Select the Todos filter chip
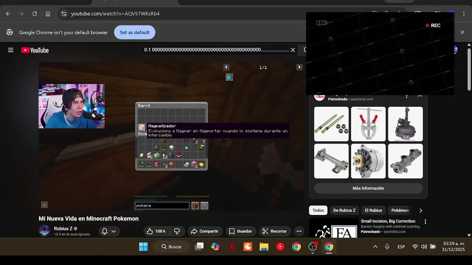The height and width of the screenshot is (265, 472). (x=318, y=211)
